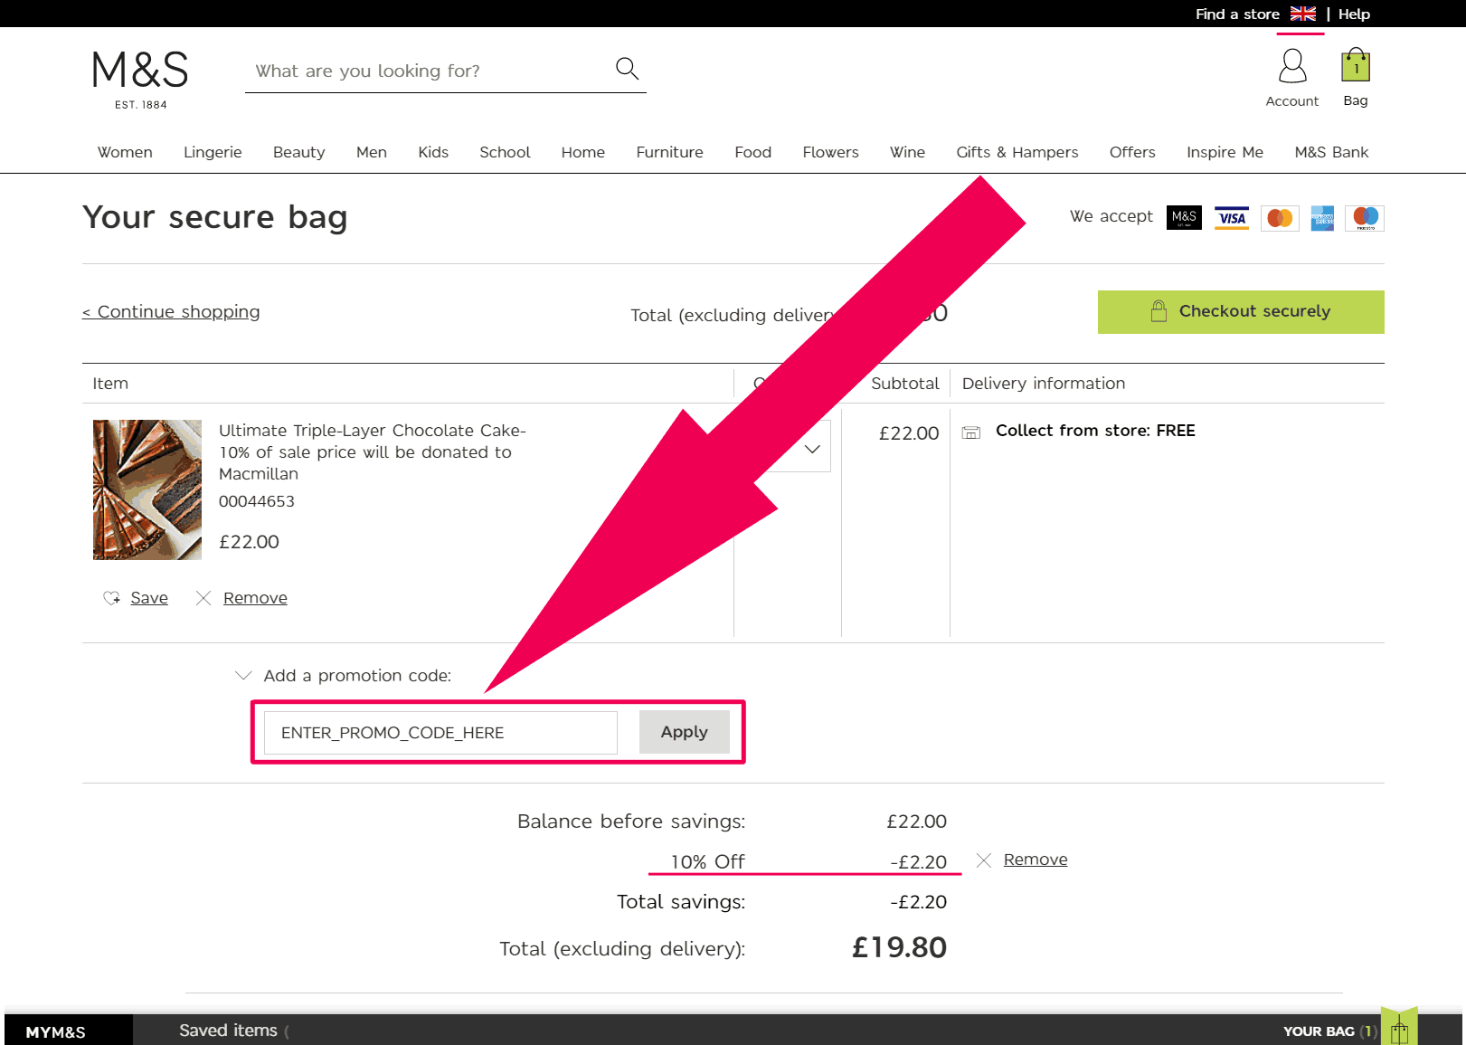Screen dimensions: 1466x1045
Task: Expand the quantity dropdown chevron
Action: (812, 449)
